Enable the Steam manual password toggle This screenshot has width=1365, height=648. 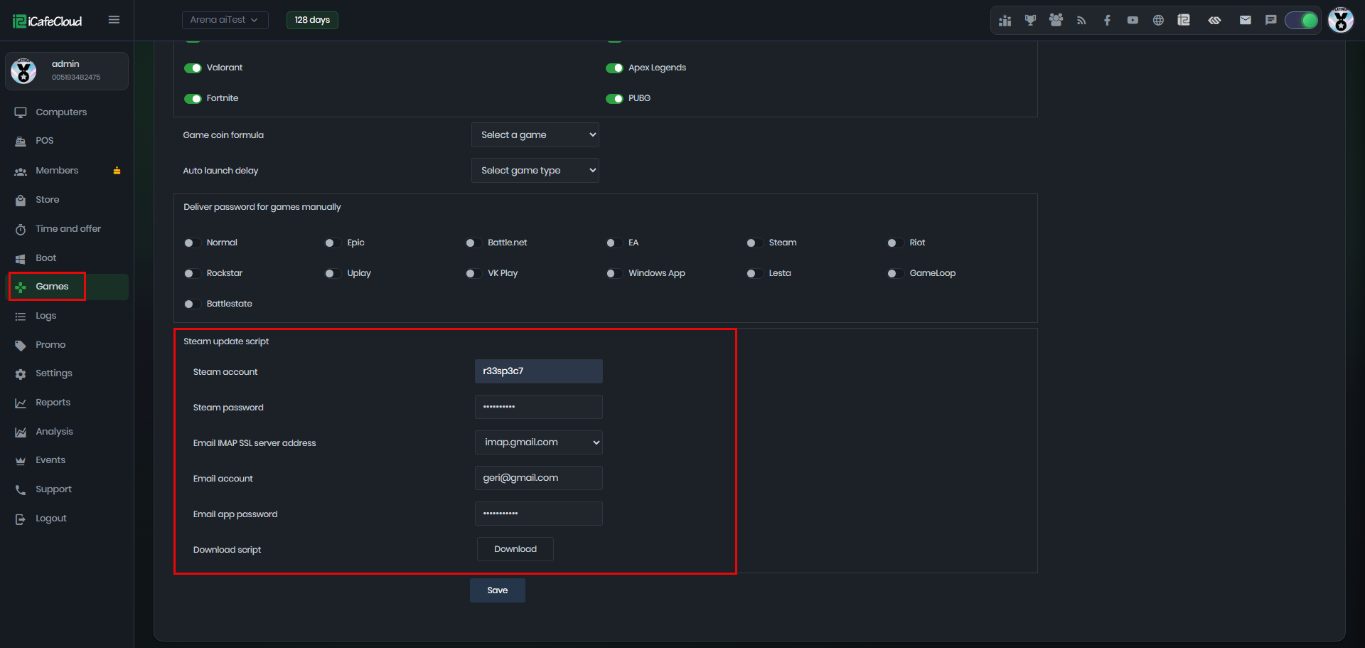(754, 243)
